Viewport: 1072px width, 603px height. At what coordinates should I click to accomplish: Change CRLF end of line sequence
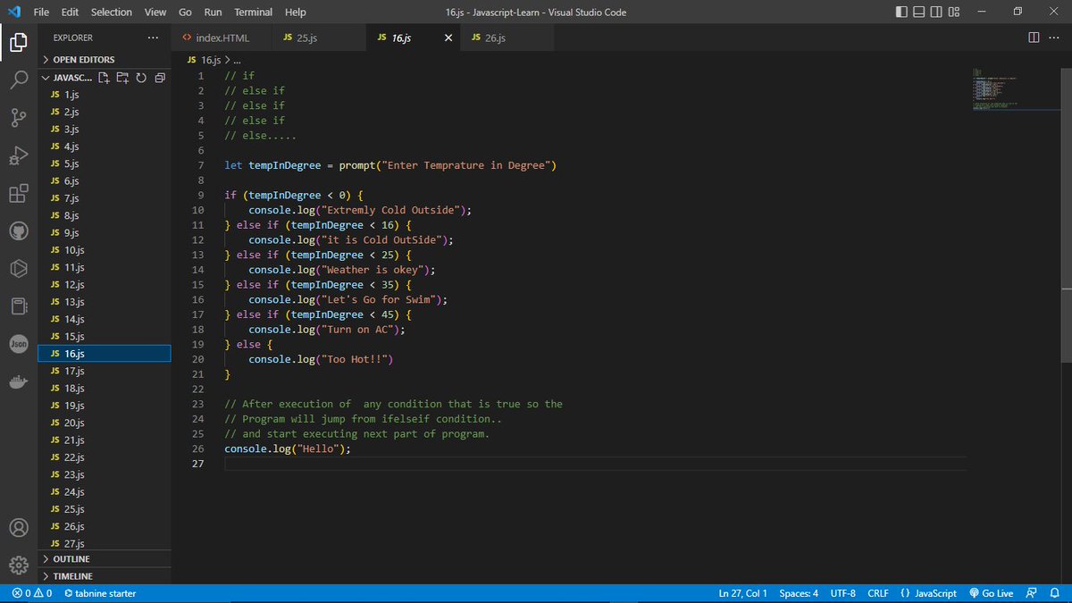(877, 593)
